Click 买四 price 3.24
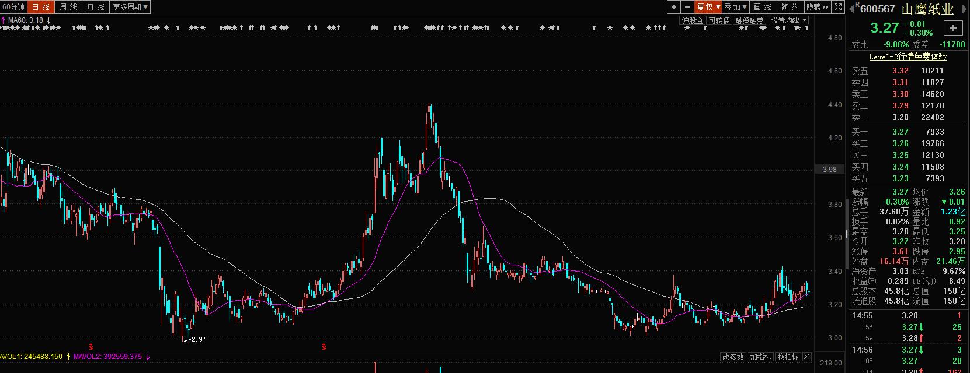 tap(900, 167)
